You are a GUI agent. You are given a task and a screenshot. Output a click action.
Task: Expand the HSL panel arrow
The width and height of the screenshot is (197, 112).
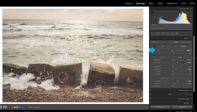tap(191, 95)
